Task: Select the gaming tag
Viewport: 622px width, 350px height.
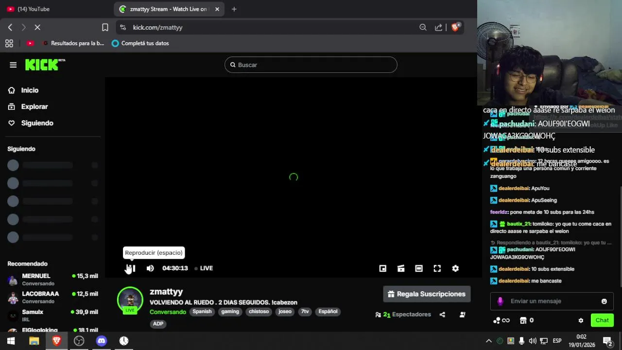Action: point(230,312)
